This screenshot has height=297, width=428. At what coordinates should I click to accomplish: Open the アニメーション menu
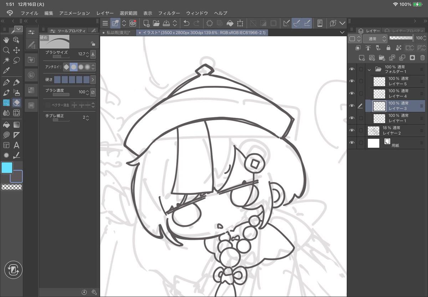click(x=75, y=13)
